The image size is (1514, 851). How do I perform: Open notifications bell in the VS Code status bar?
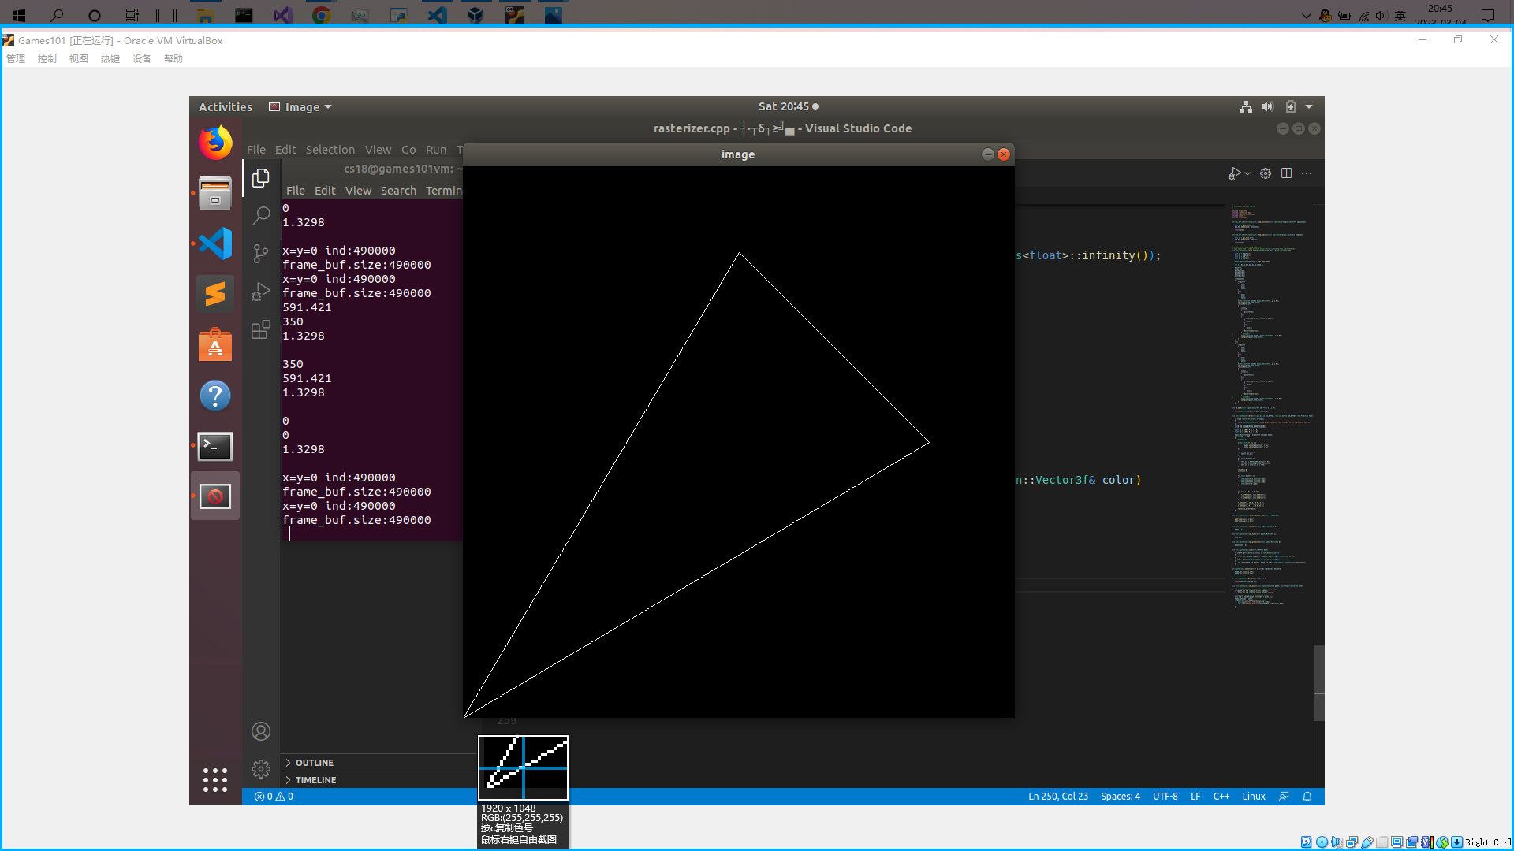pyautogui.click(x=1307, y=797)
